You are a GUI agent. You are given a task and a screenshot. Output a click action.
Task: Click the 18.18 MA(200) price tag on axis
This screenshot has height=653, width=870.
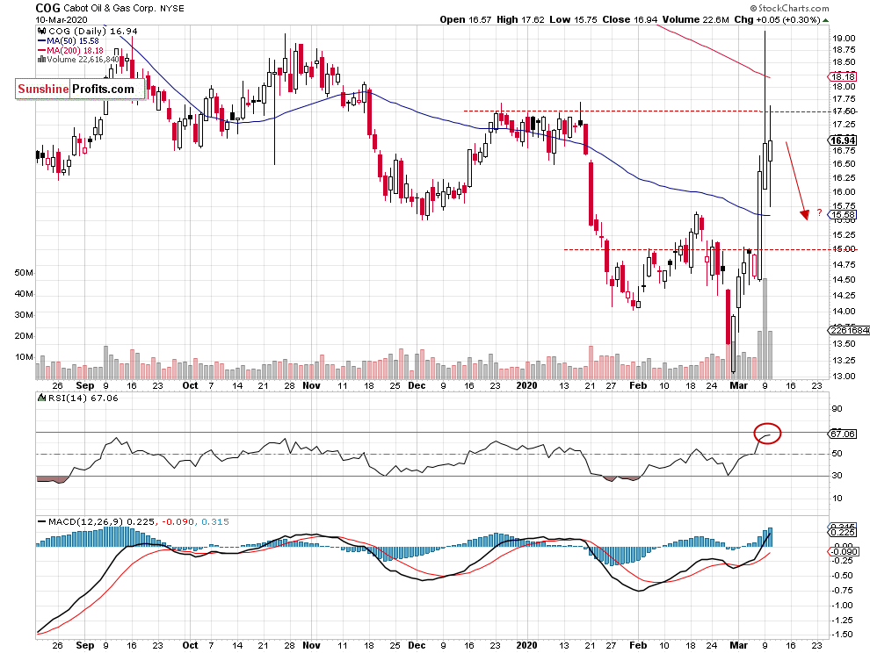(x=842, y=76)
